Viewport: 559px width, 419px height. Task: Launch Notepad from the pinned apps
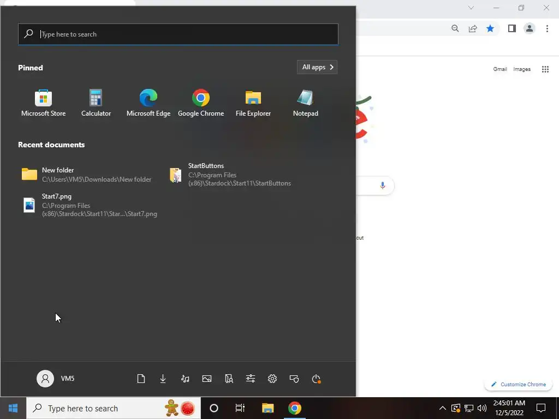306,103
